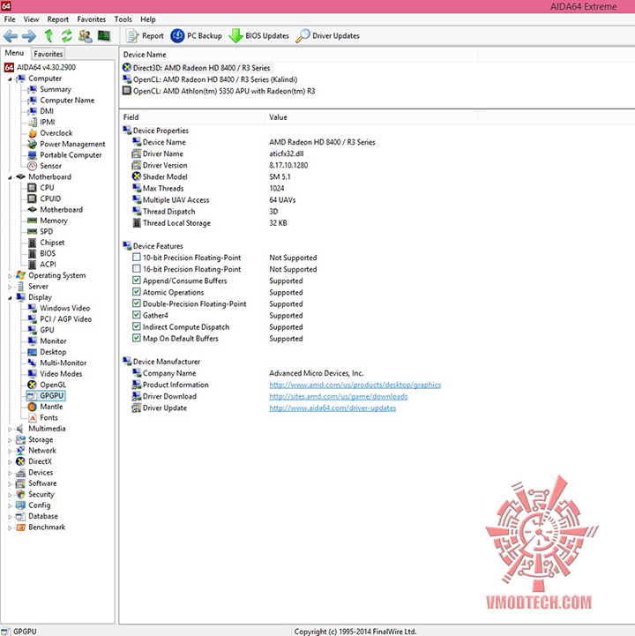
Task: Open the File menu
Action: pos(10,19)
